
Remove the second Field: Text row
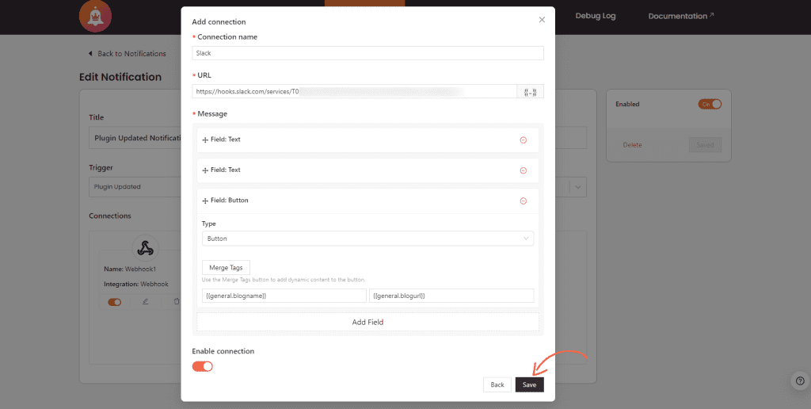[x=523, y=170]
